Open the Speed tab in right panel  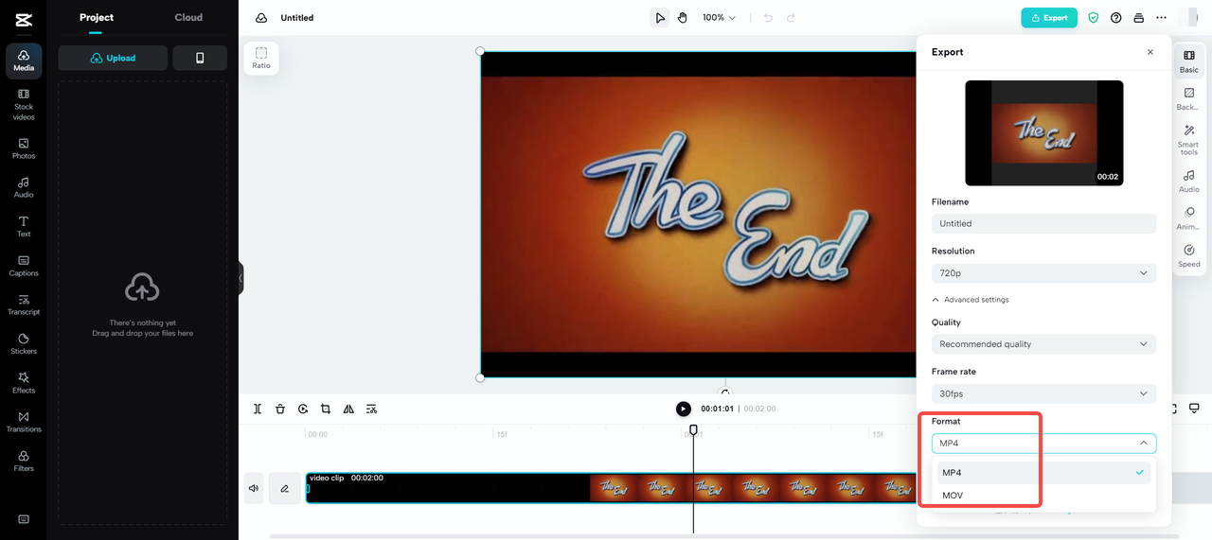(1188, 256)
